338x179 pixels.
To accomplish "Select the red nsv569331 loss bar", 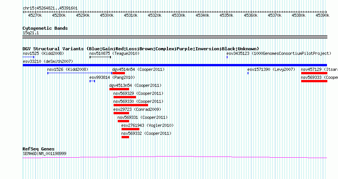I will 123,121.
